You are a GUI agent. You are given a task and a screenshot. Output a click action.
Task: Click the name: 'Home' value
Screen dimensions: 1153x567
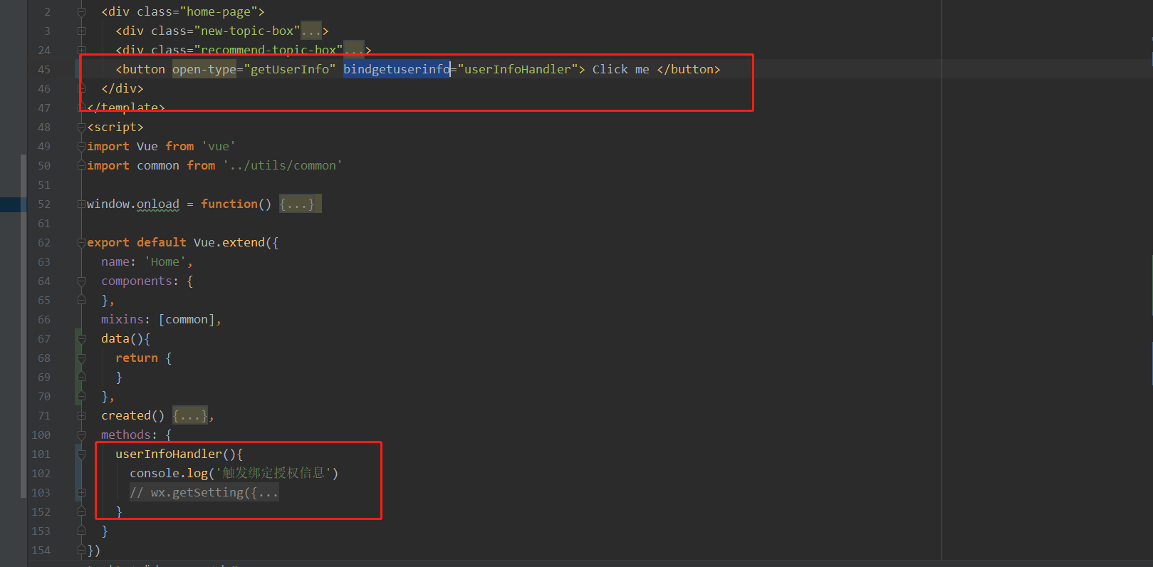click(165, 261)
